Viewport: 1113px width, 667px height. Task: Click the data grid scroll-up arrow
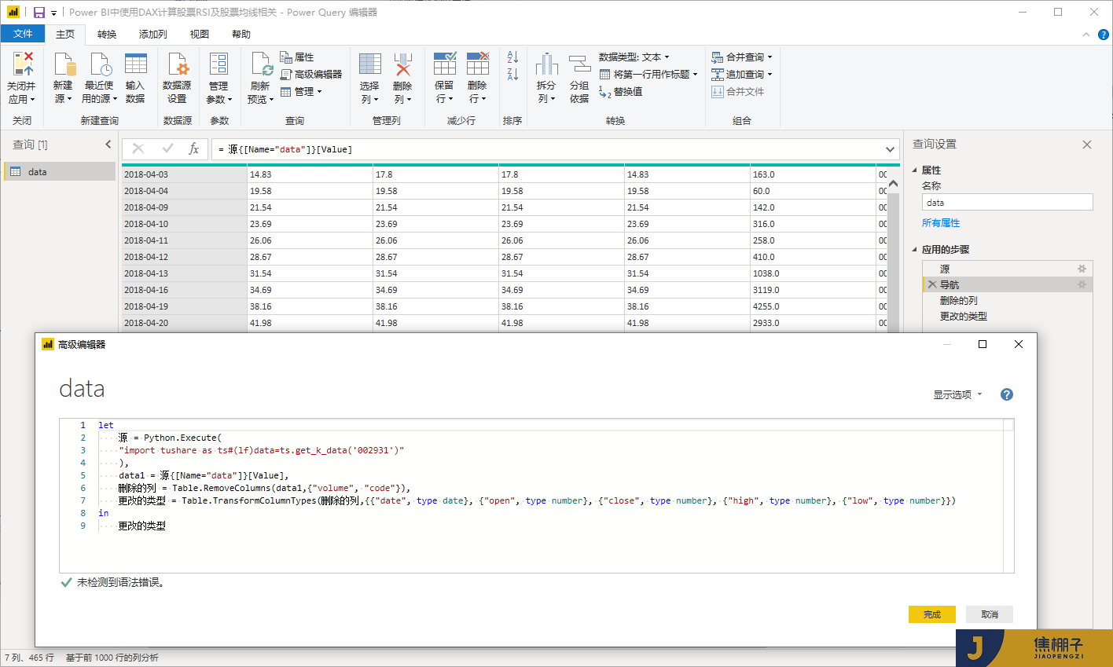(x=893, y=183)
